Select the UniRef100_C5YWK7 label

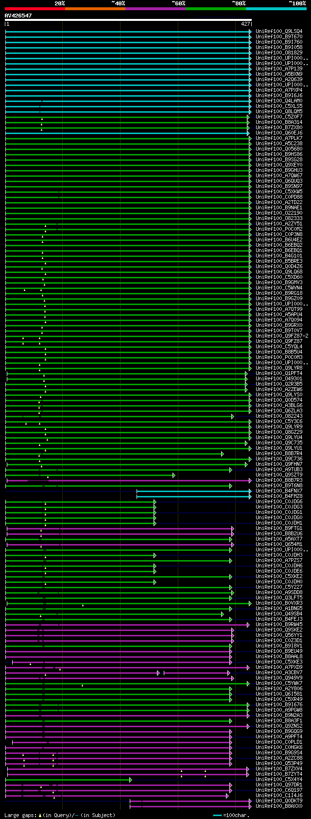279,683
